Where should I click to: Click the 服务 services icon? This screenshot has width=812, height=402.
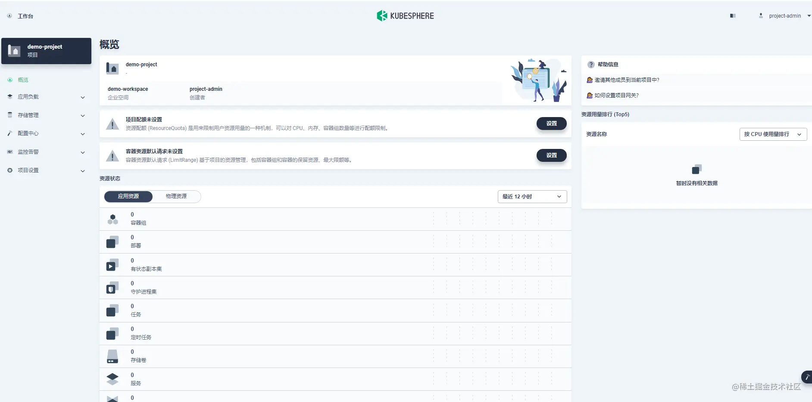(112, 379)
